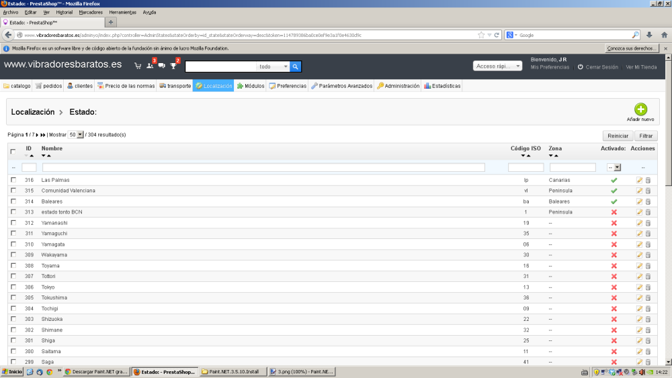Screen dimensions: 672x378
Task: Click Firefox back navigation arrow
Action: pos(8,35)
